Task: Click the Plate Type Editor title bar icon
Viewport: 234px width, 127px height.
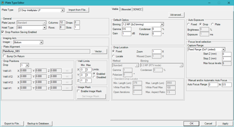Action: (3, 3)
